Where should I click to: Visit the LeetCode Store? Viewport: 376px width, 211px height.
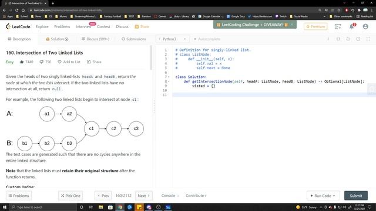click(x=142, y=26)
